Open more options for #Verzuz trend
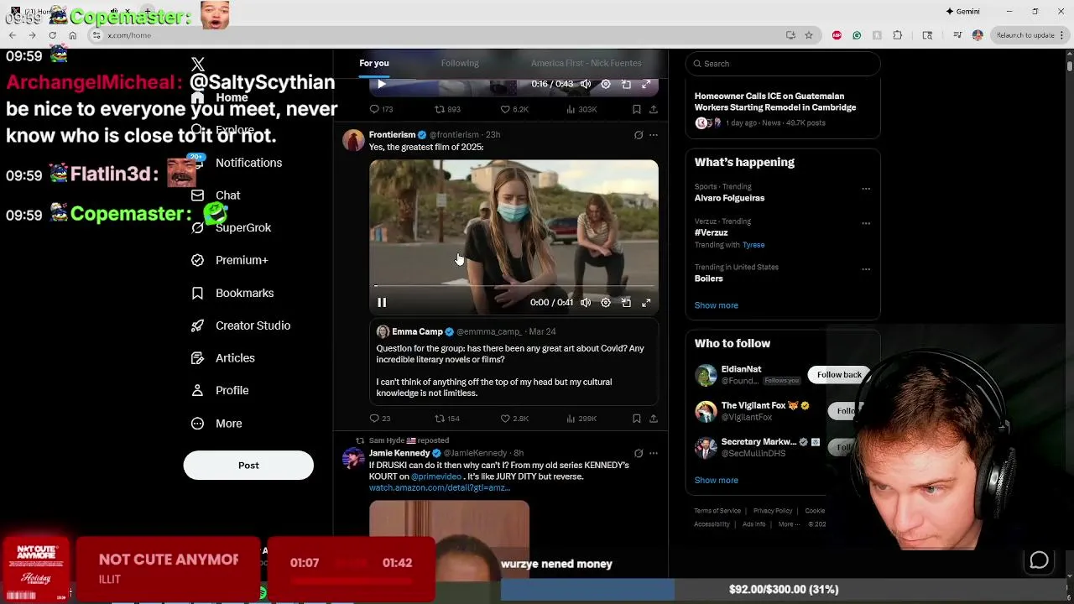Screen dimensions: 1074x604 866,223
